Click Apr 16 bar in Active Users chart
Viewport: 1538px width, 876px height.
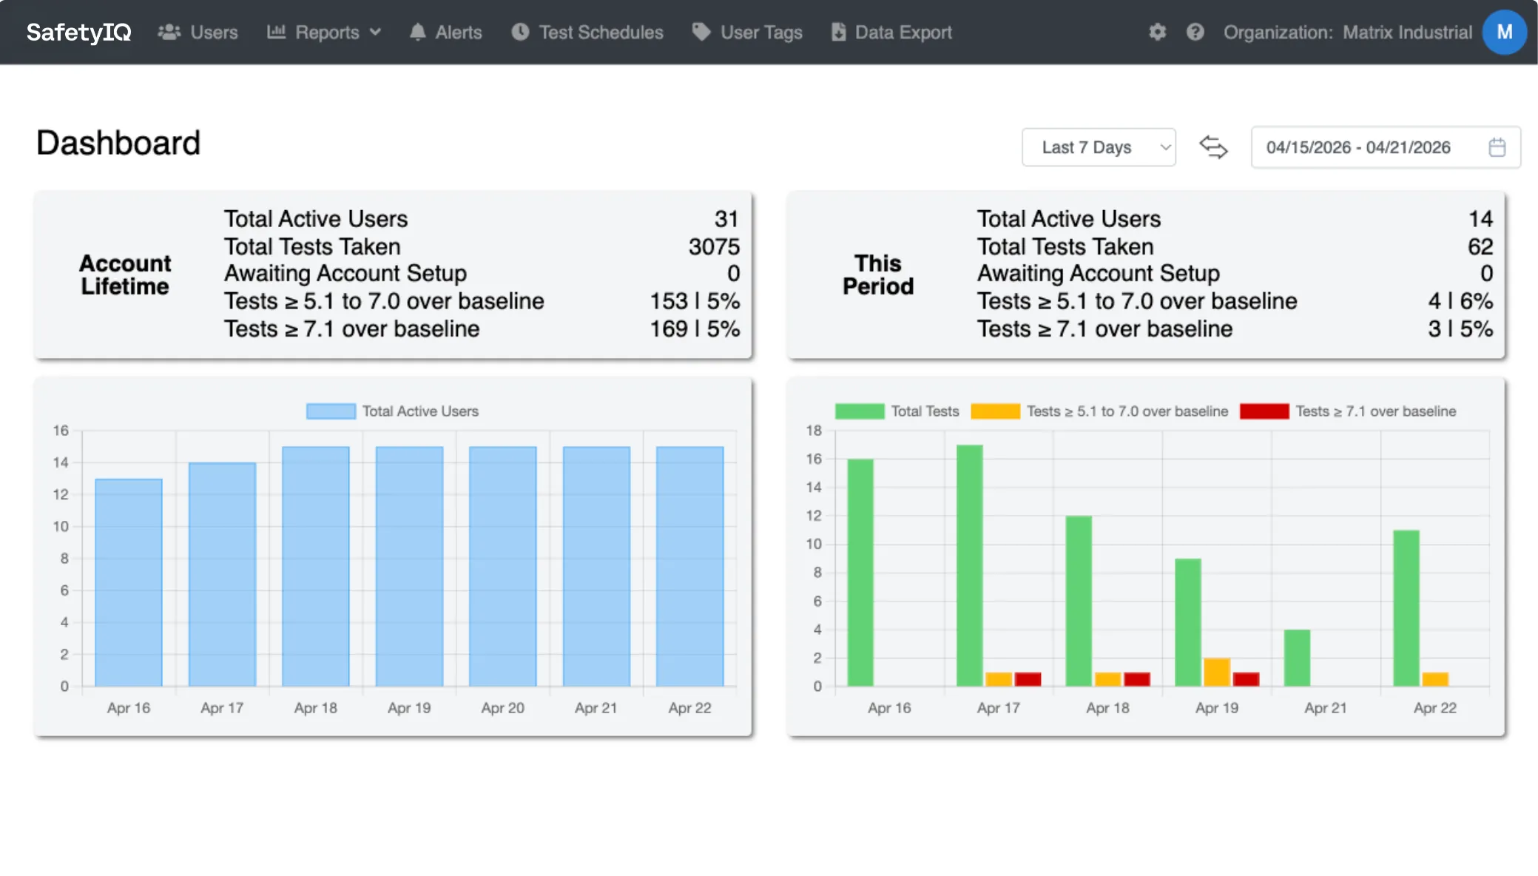(x=129, y=582)
